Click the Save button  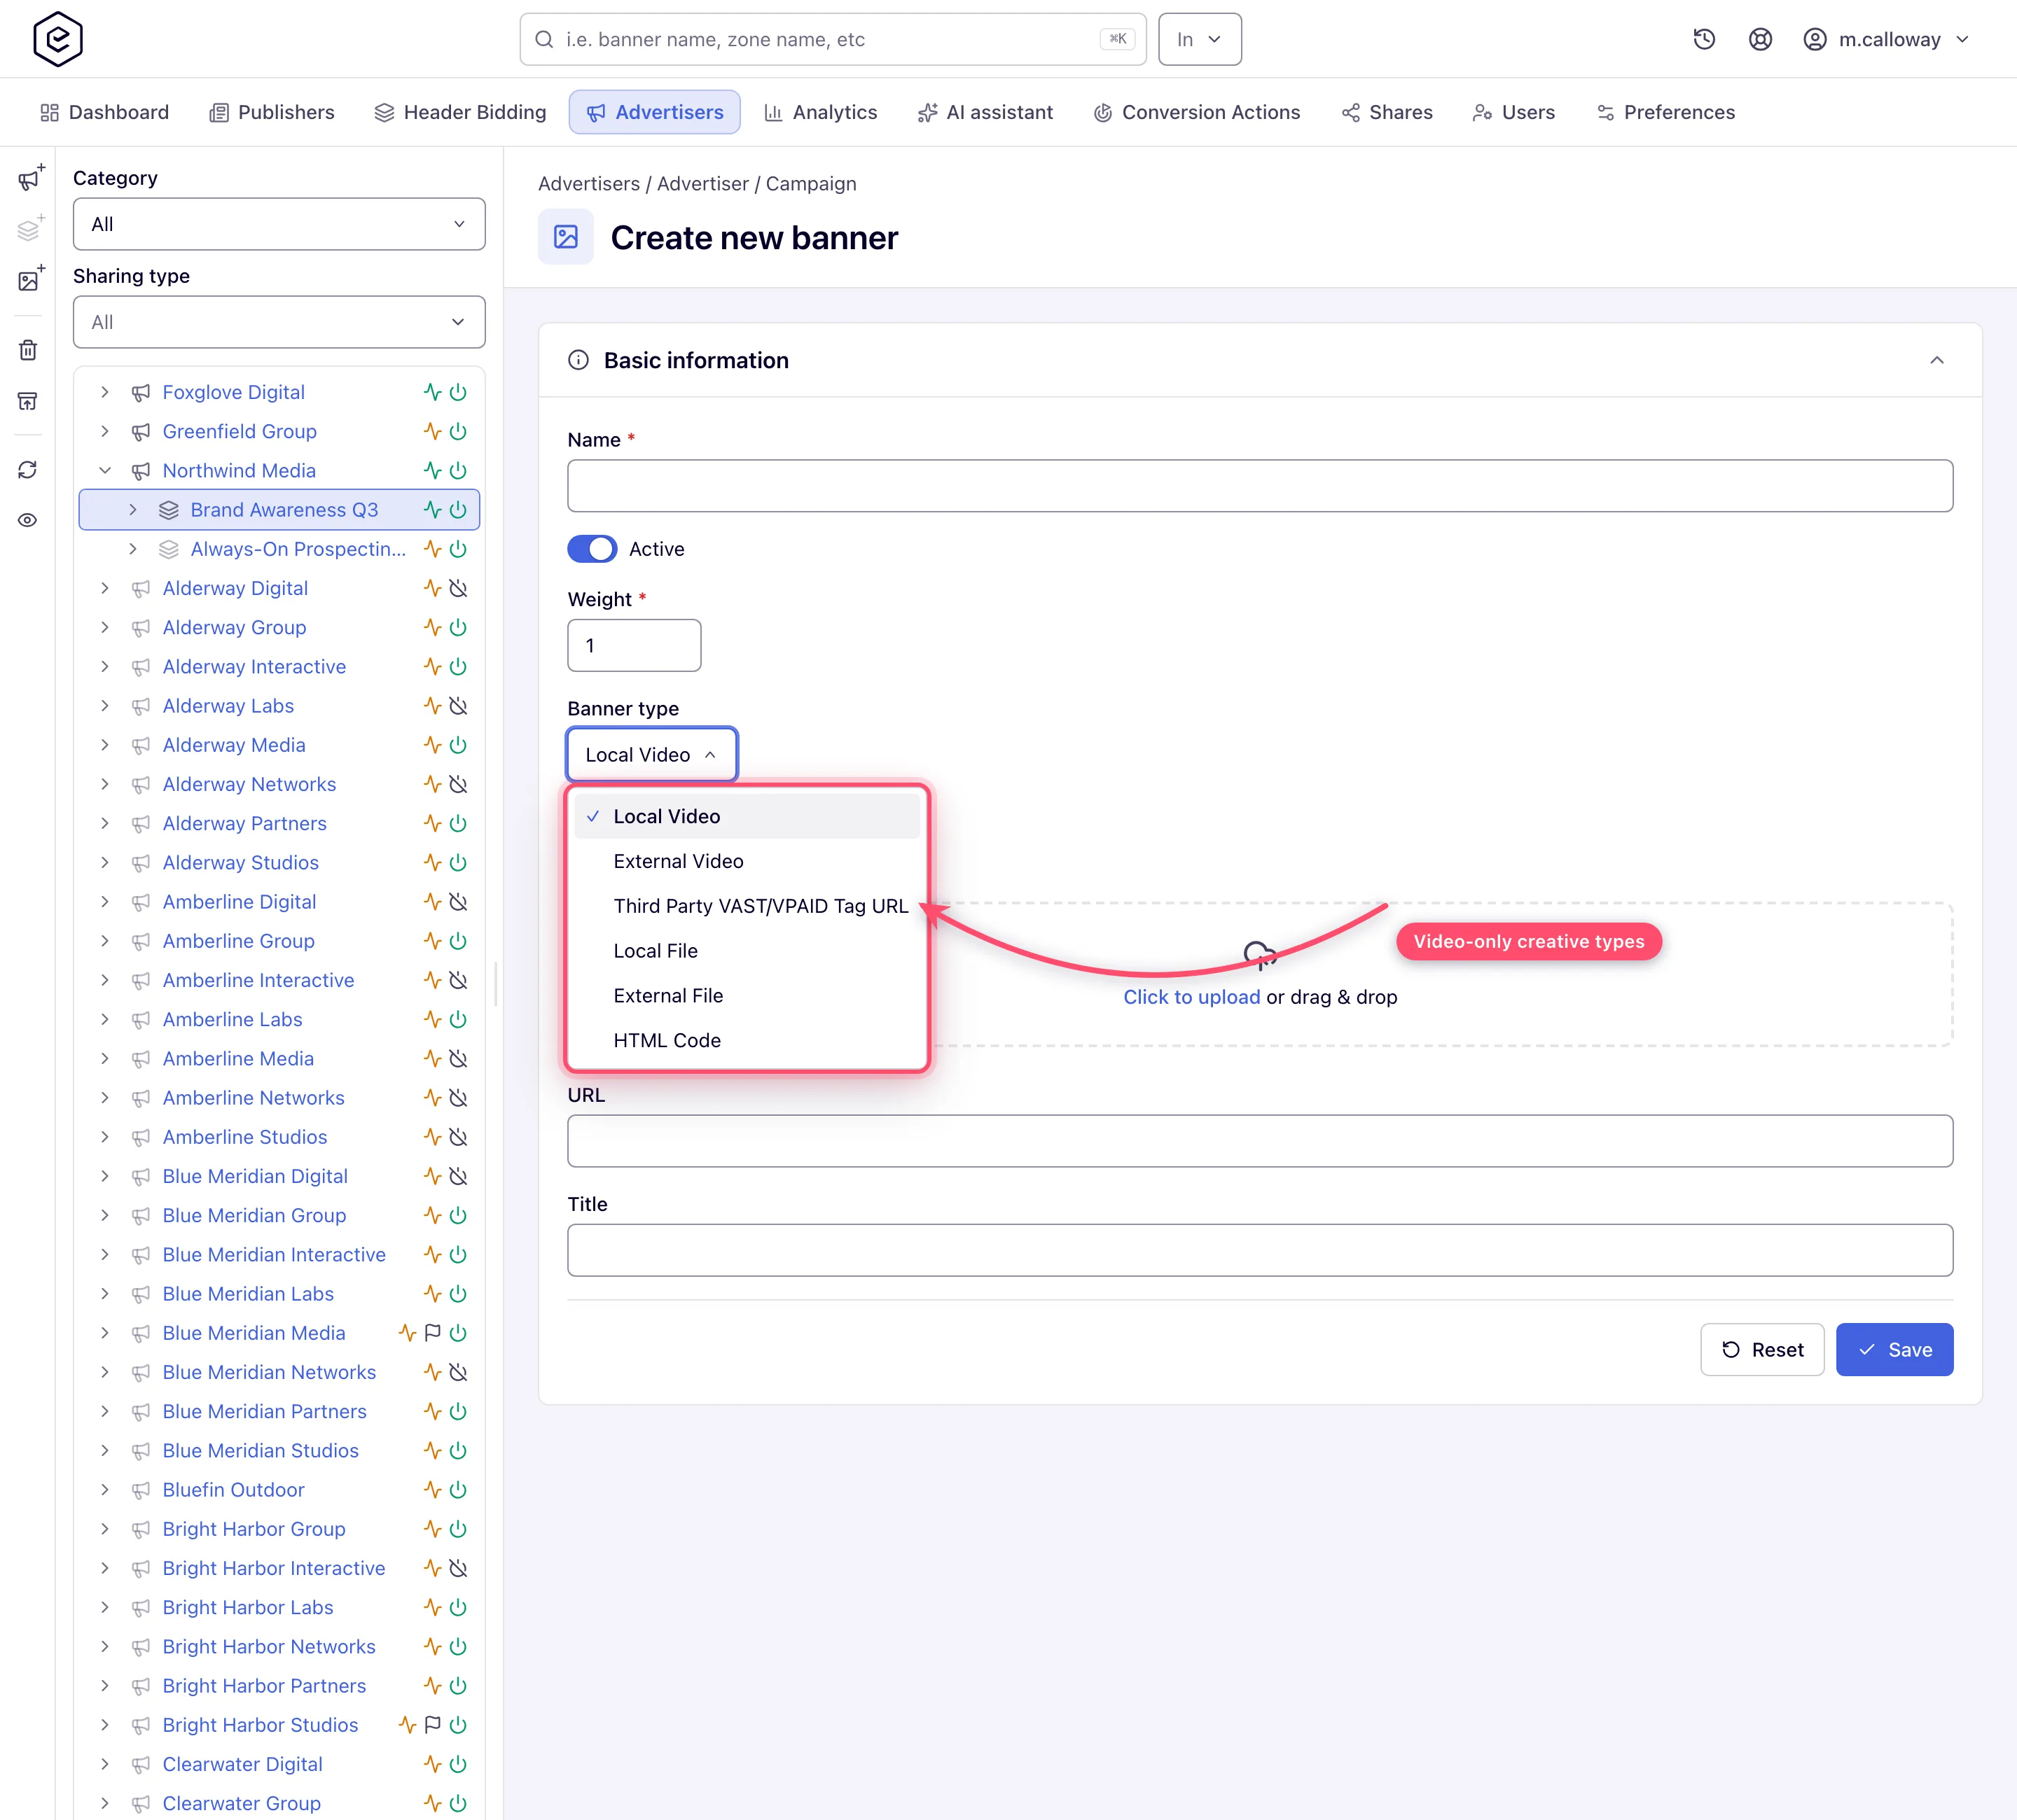[1894, 1350]
